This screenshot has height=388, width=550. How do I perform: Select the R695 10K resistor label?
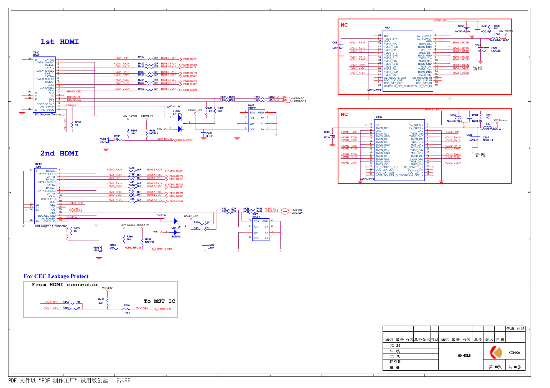117,138
